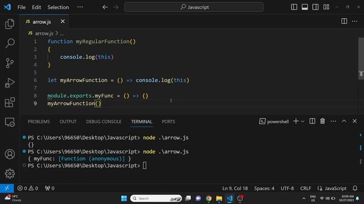Click arrow.js in the breadcrumb
Image resolution: width=364 pixels, height=204 pixels.
[44, 33]
